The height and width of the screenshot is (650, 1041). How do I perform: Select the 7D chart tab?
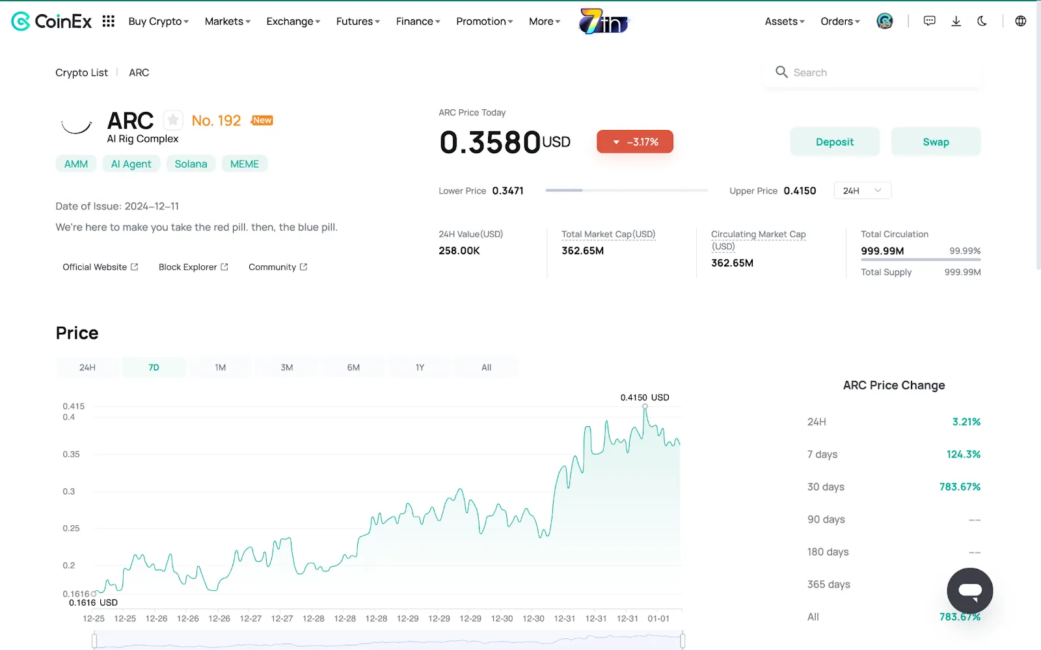[x=154, y=367]
